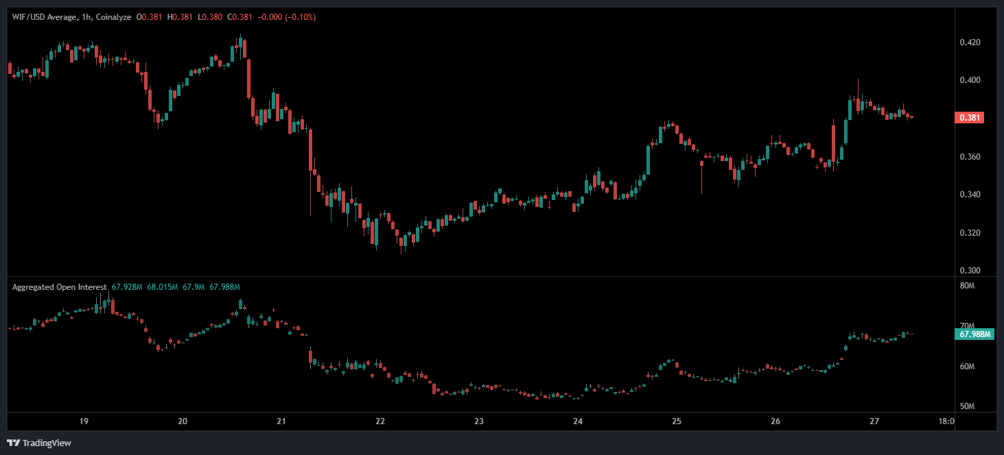1004x455 pixels.
Task: Click the 0.420 price axis label
Action: coord(970,42)
